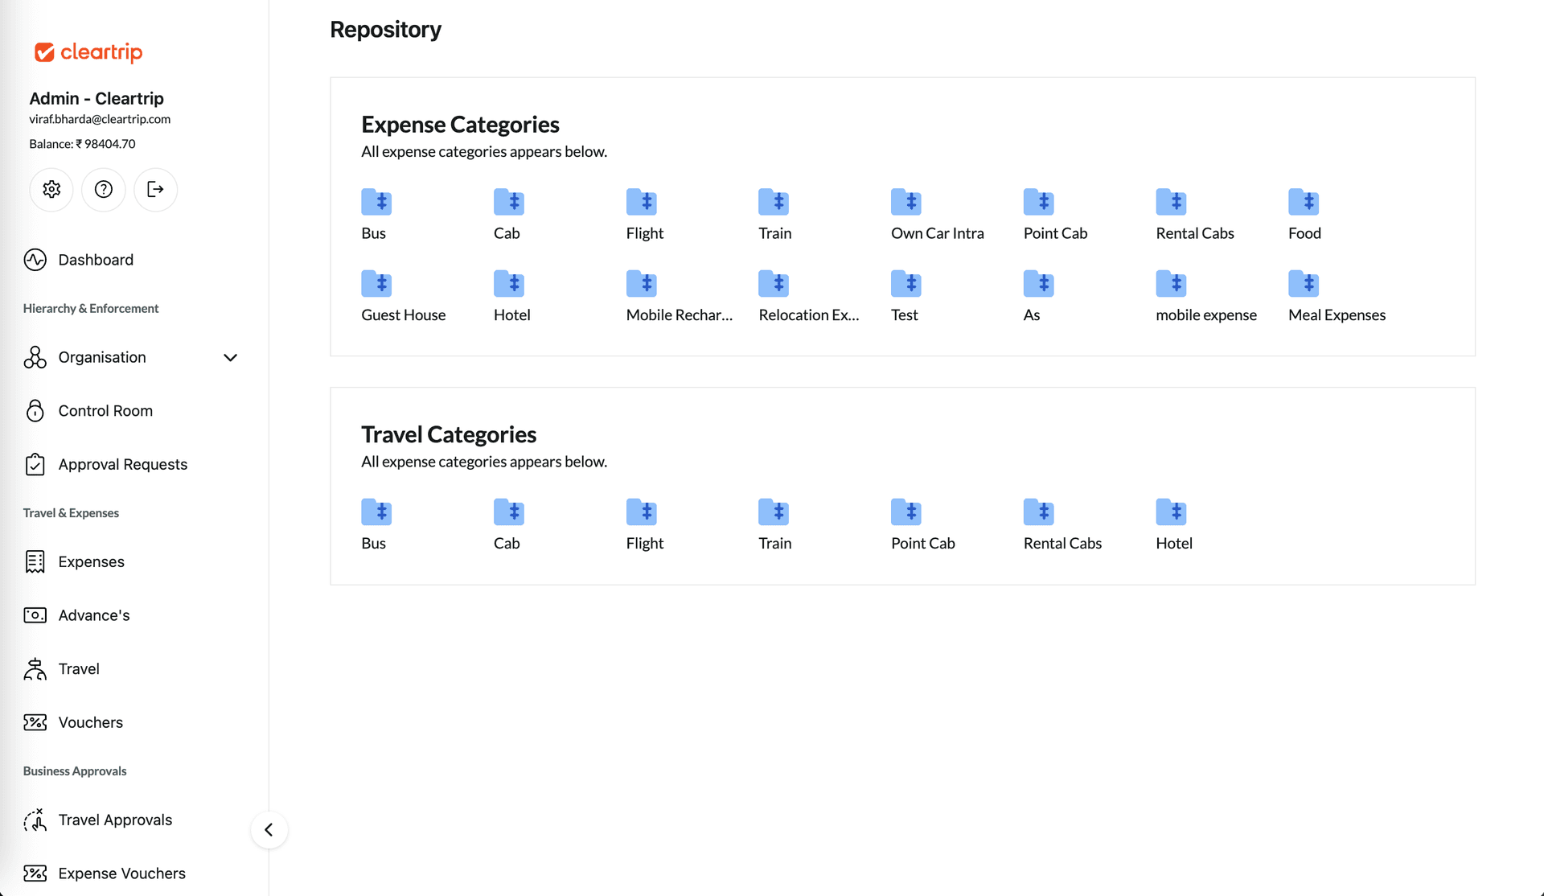The image size is (1544, 896).
Task: Click the Control Room lock icon
Action: (35, 410)
